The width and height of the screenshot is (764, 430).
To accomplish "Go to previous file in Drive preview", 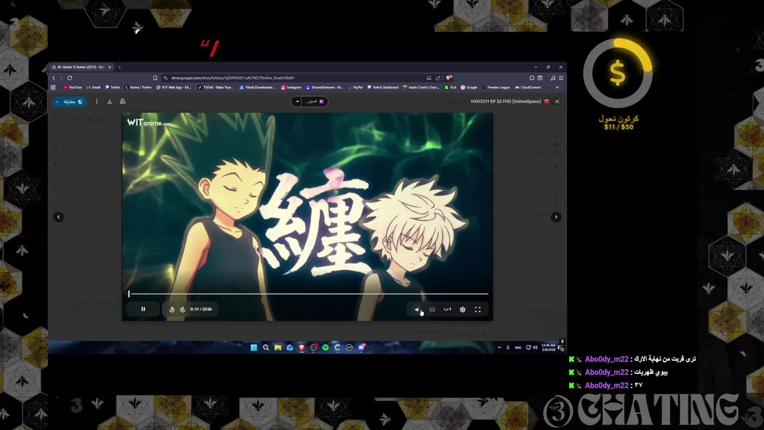I will point(58,217).
